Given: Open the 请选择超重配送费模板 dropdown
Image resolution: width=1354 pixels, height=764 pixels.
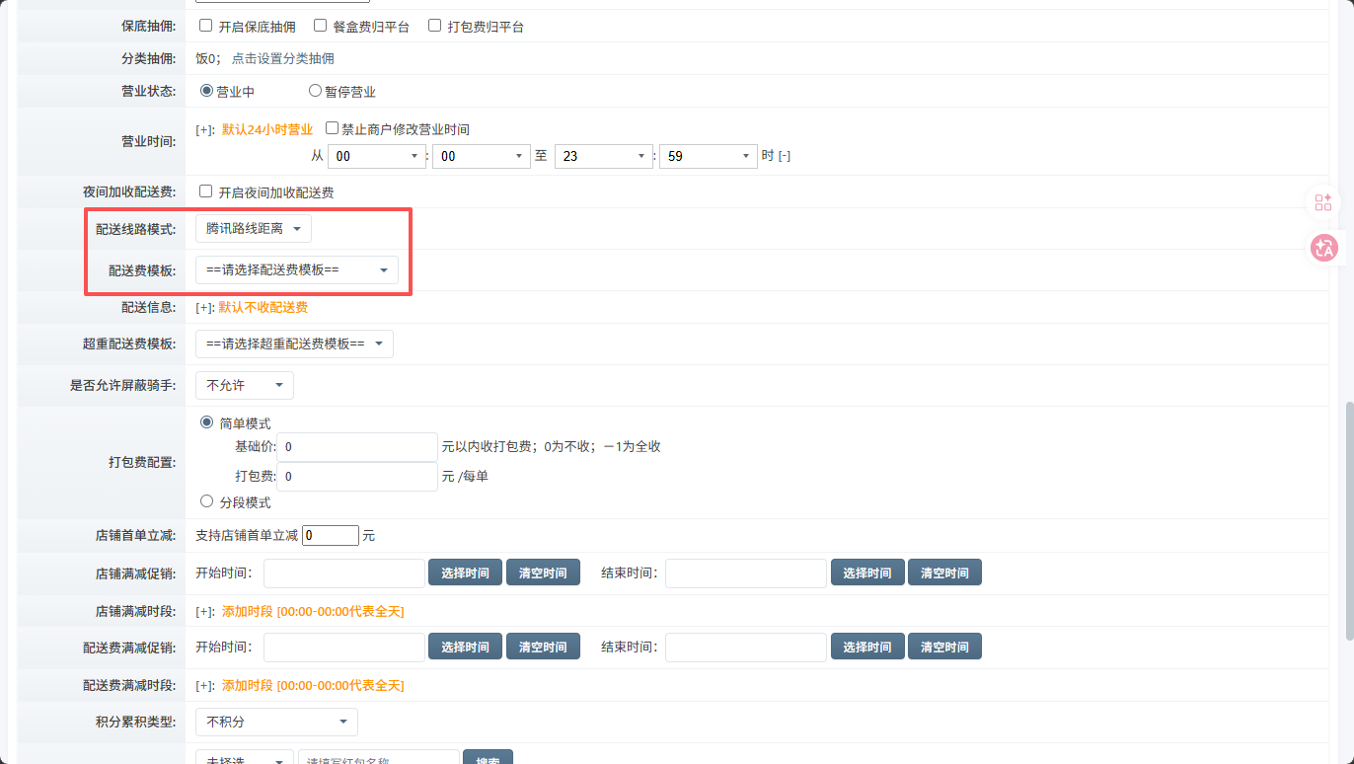Looking at the screenshot, I should point(294,344).
